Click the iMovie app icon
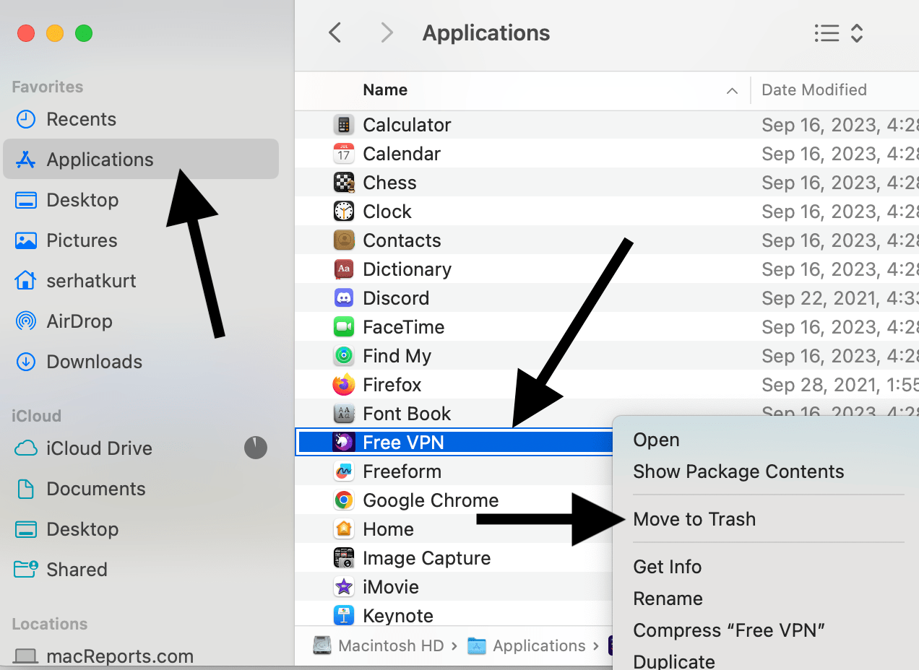This screenshot has height=670, width=919. click(x=344, y=587)
